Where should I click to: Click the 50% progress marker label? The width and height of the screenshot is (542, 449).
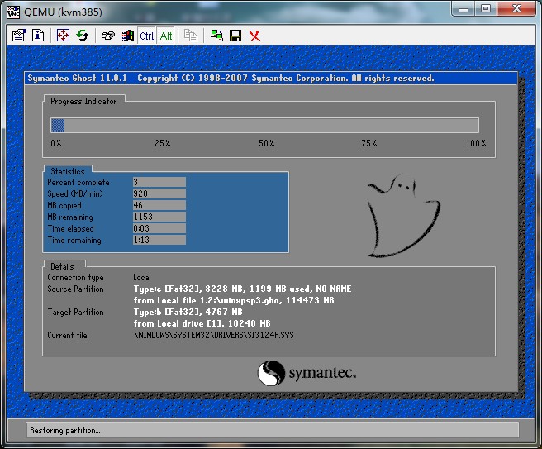267,143
